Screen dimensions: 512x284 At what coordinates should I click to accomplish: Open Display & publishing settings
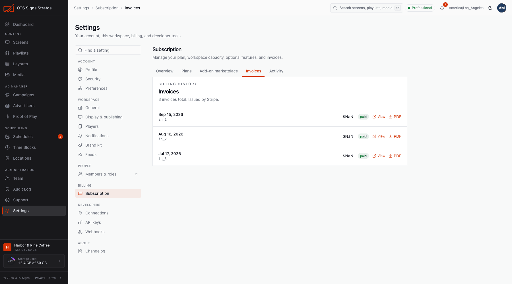tap(108, 117)
